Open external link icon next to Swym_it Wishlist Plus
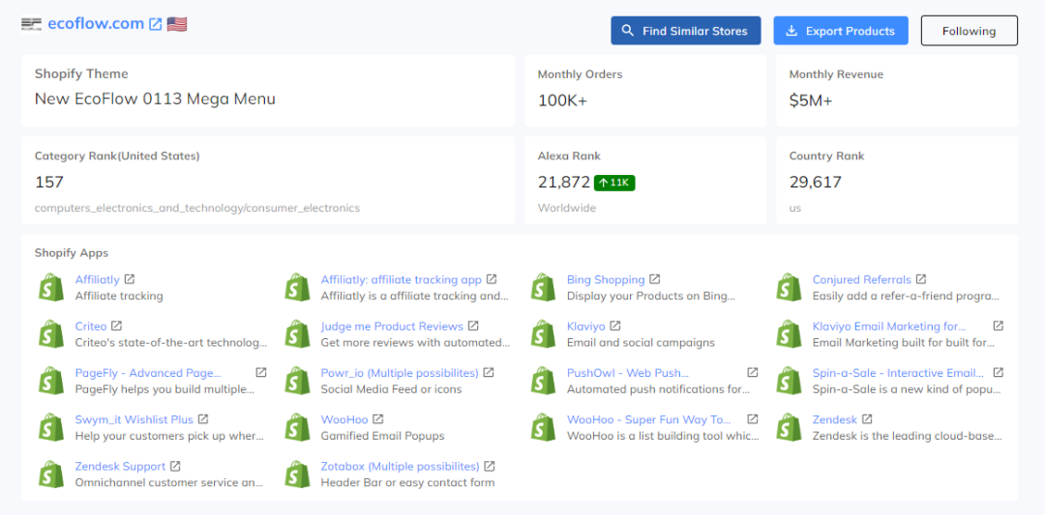 click(203, 420)
